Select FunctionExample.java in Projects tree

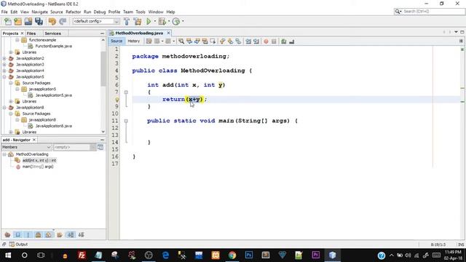pos(53,46)
